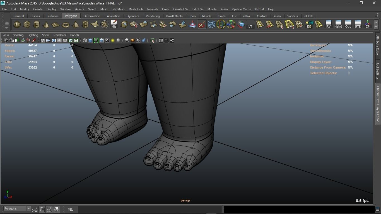381x214 pixels.
Task: Open the Lattice shelf icon
Action: [211, 25]
